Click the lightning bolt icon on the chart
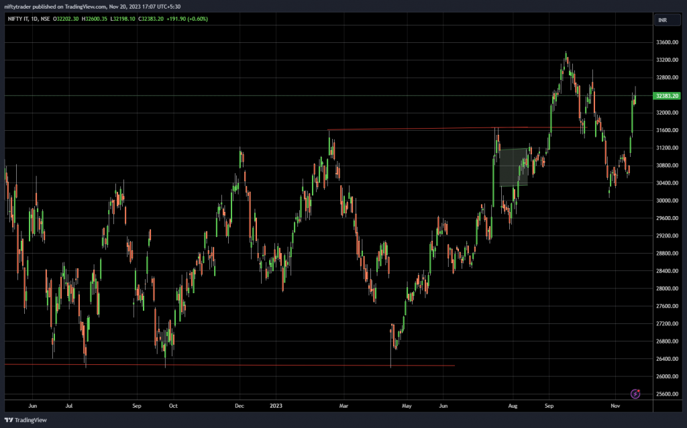 coord(635,394)
